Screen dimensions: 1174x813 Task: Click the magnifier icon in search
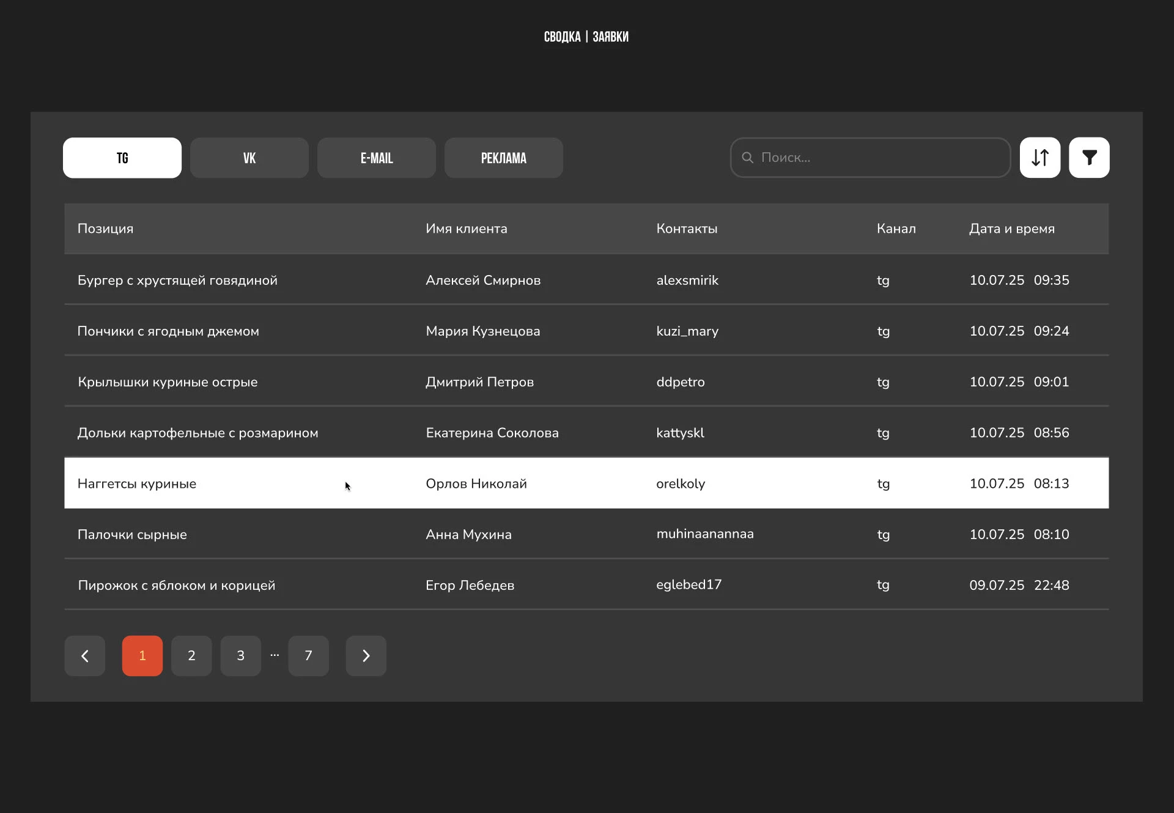(747, 158)
